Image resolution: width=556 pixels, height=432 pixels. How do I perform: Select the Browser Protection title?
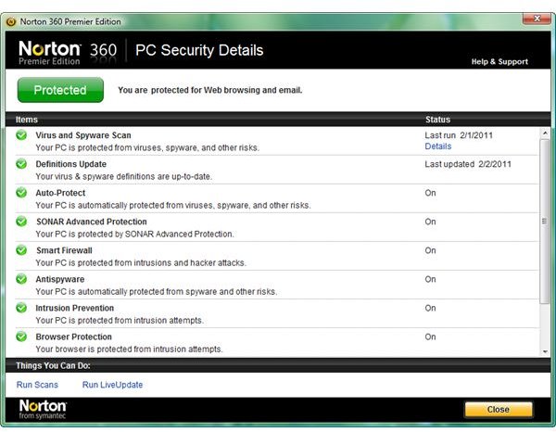pyautogui.click(x=74, y=337)
